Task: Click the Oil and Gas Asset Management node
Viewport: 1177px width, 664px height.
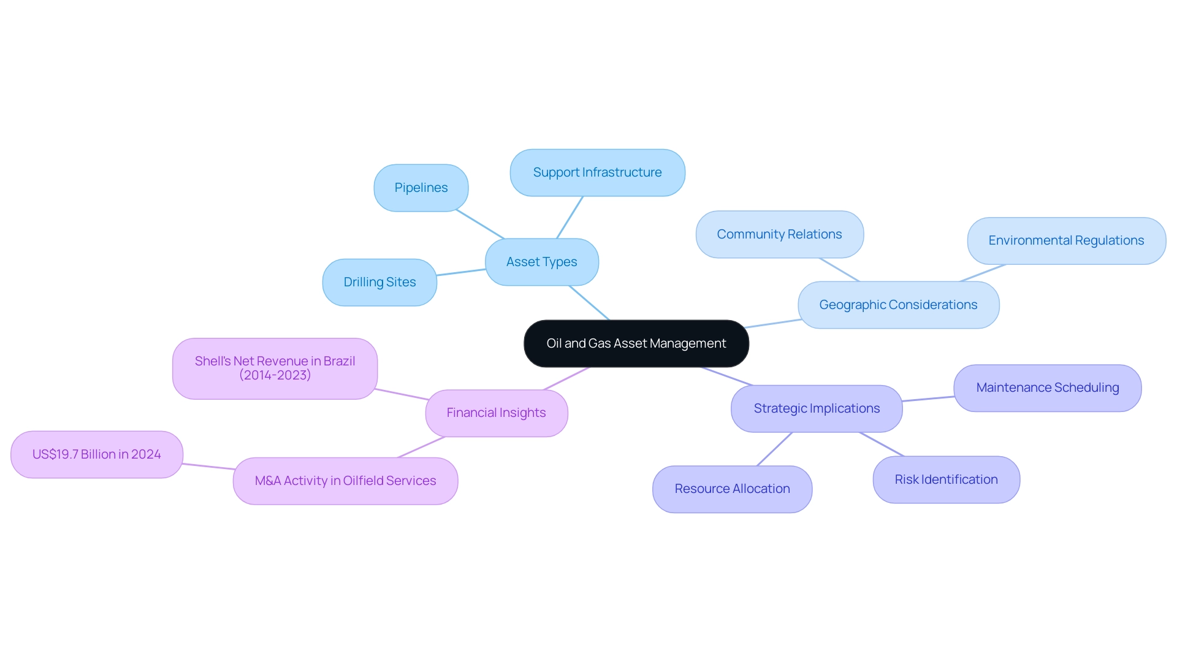Action: click(635, 343)
